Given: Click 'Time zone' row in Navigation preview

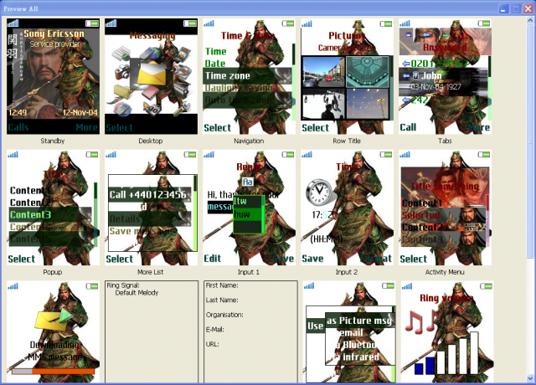Looking at the screenshot, I should (248, 76).
